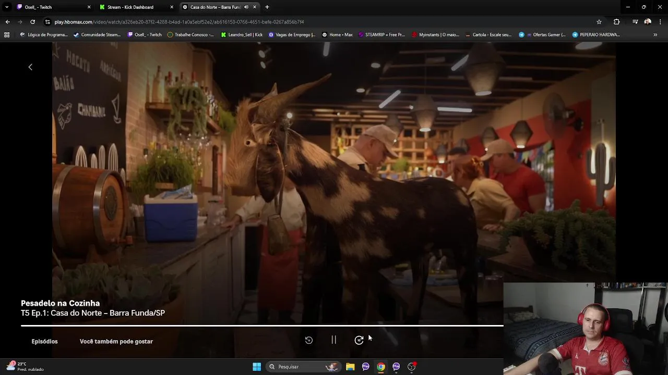Open Home - Max bookmark
This screenshot has height=375, width=668.
point(337,35)
